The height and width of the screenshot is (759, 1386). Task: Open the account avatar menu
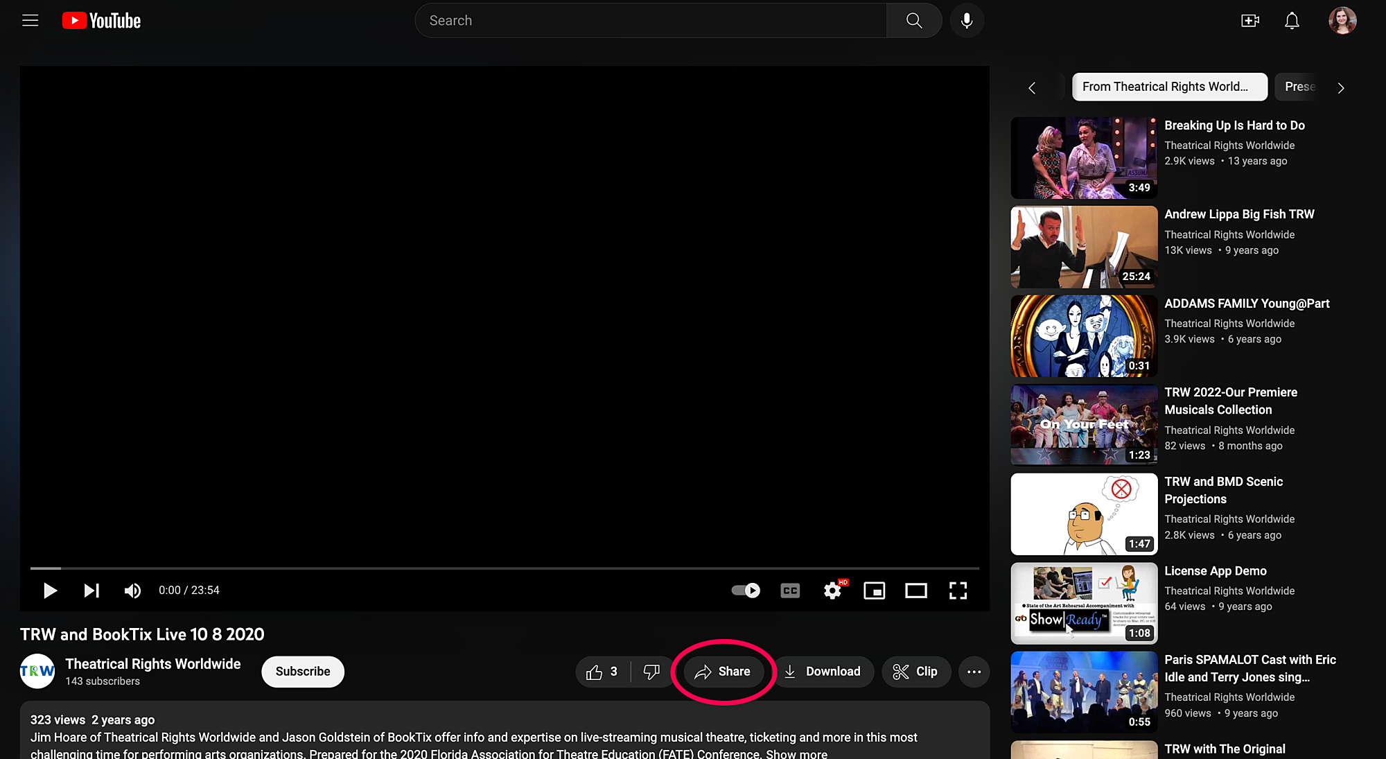coord(1342,21)
